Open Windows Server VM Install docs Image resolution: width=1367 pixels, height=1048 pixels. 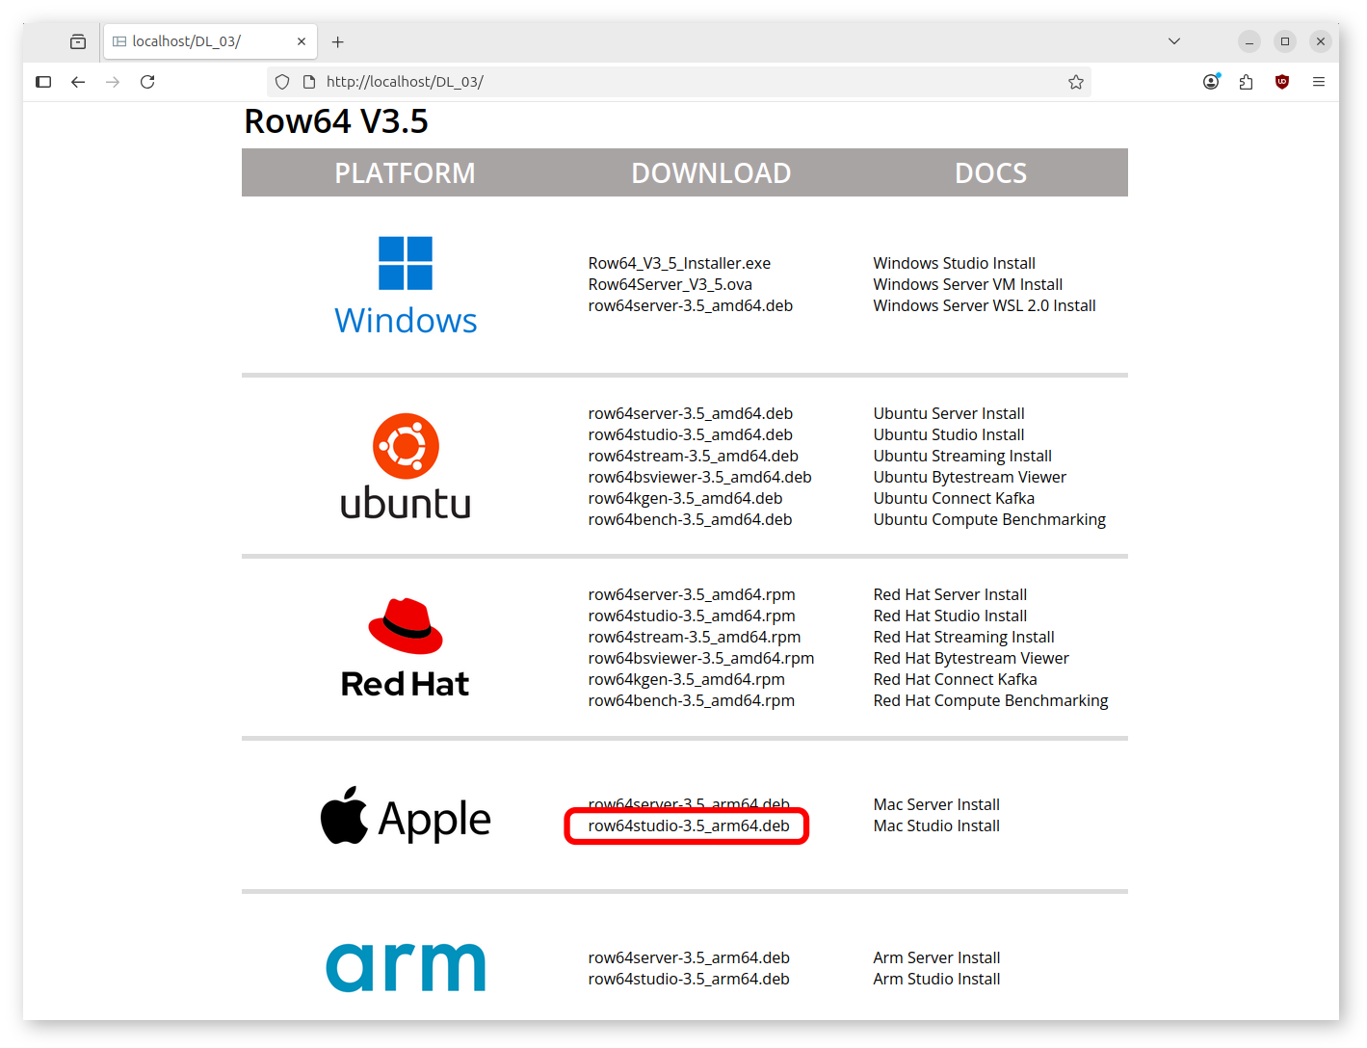[x=967, y=284]
